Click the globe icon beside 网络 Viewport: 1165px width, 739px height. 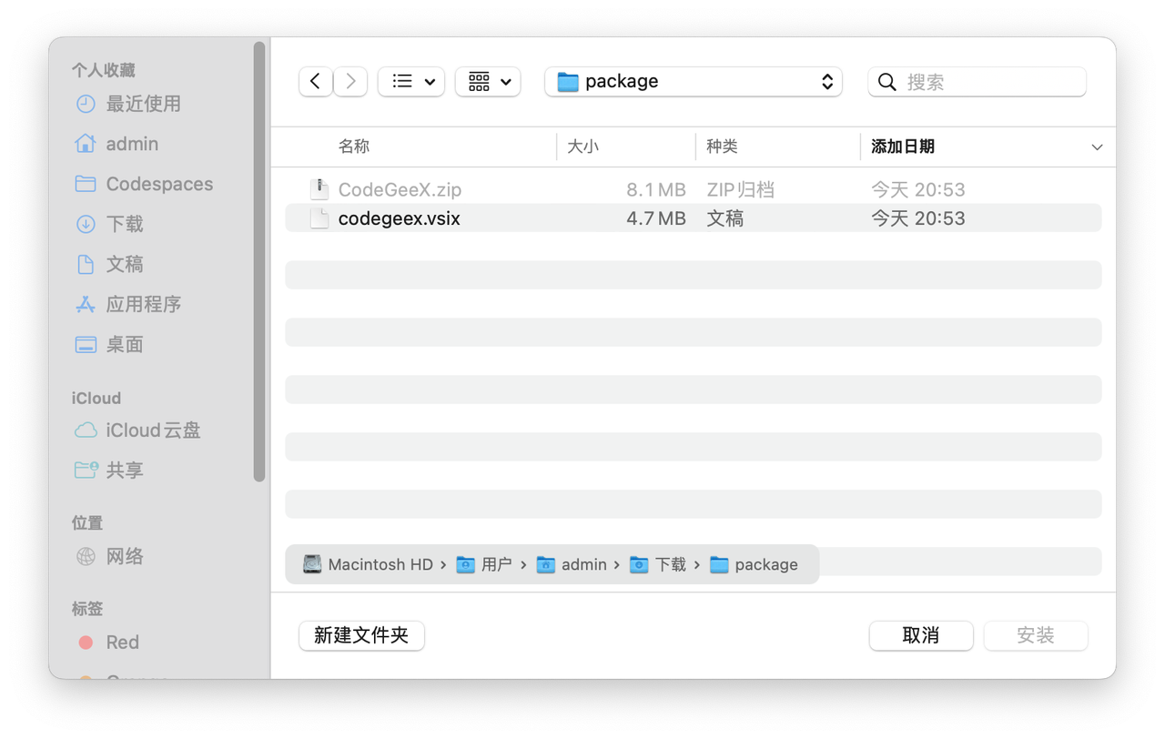pos(86,556)
